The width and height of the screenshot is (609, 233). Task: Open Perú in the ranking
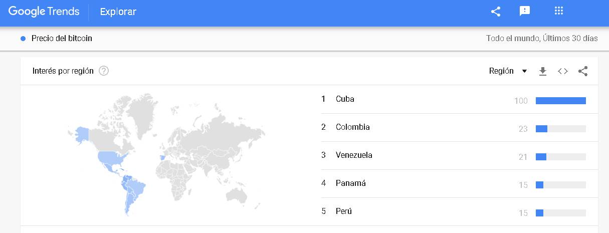click(x=344, y=211)
